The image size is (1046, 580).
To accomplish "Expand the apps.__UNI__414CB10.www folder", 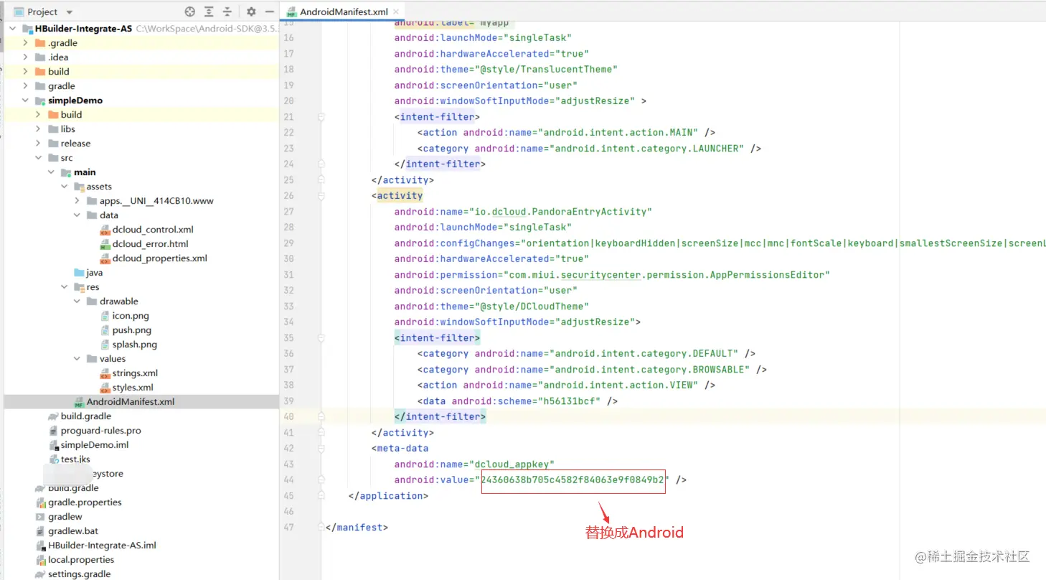I will point(77,201).
